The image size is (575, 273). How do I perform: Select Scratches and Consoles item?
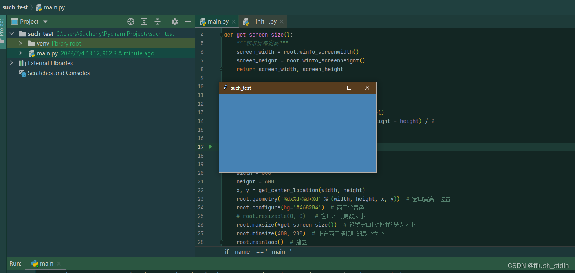tap(59, 73)
